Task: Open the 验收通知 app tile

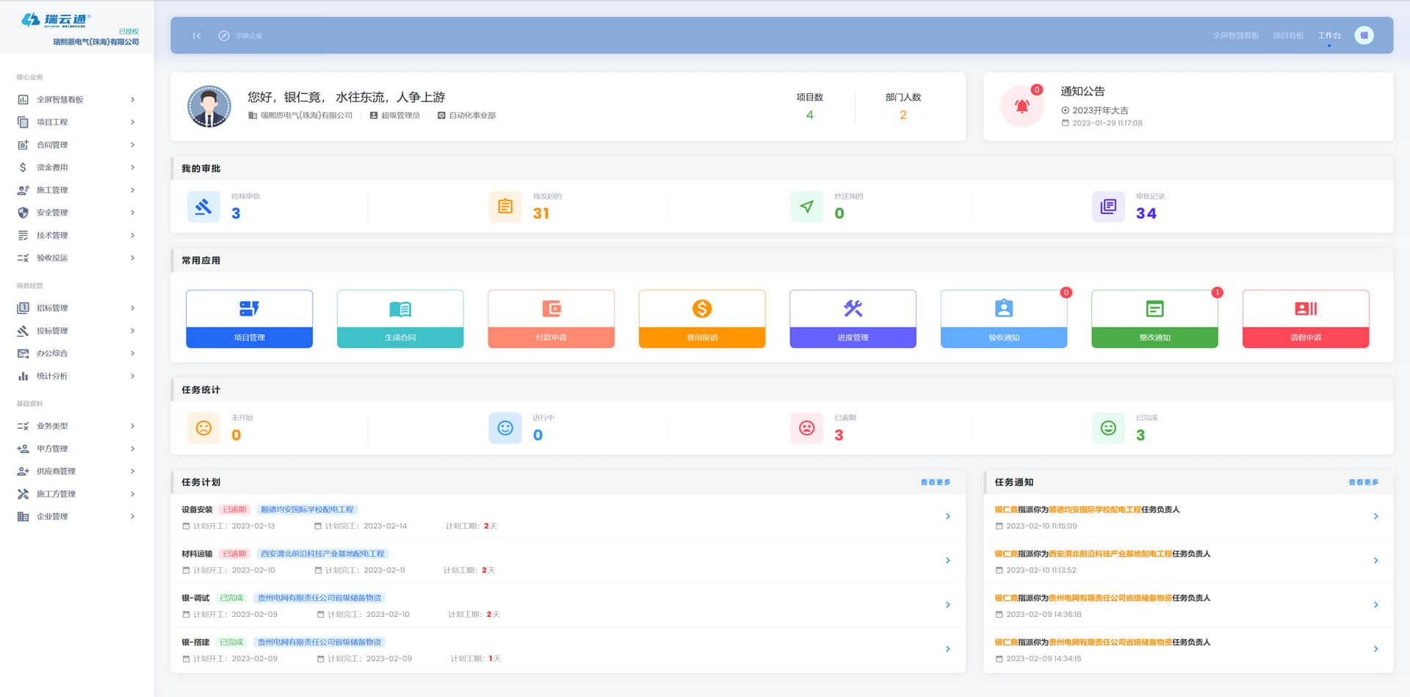Action: click(1003, 319)
